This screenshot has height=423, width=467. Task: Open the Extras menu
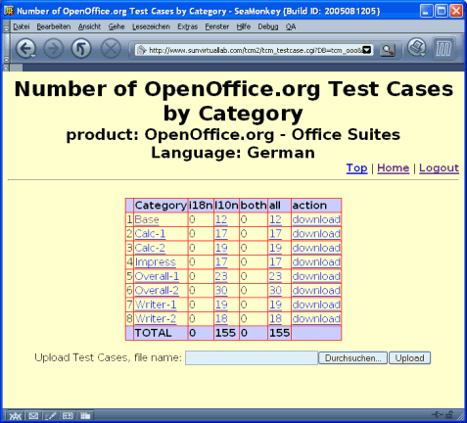pos(188,26)
